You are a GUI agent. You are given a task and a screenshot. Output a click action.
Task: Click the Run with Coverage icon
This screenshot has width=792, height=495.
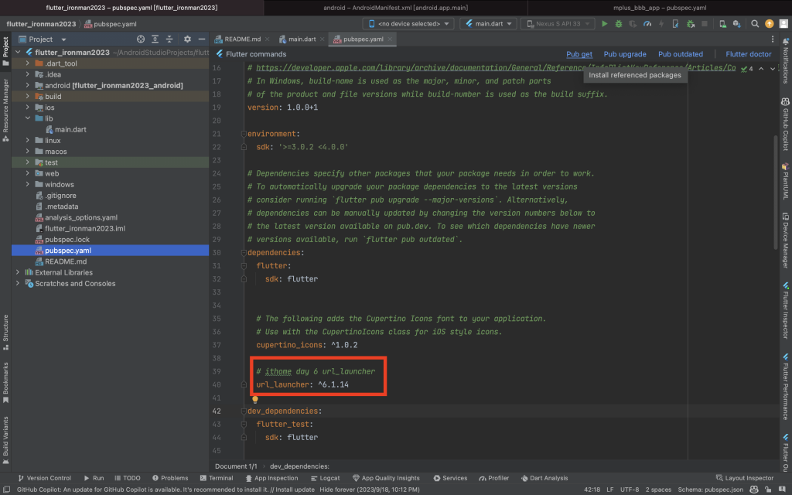point(633,24)
